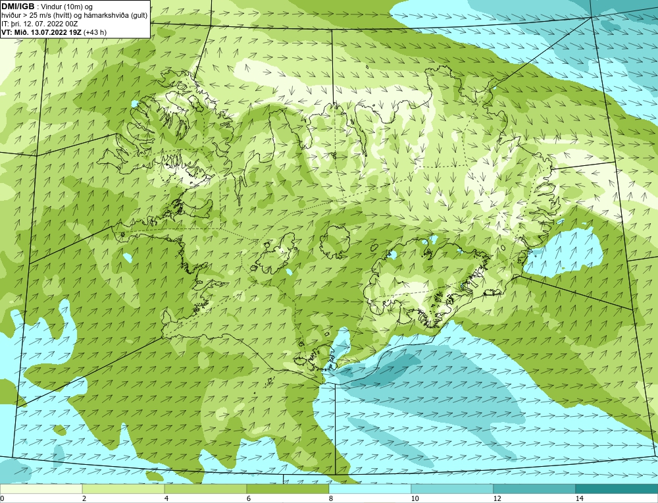This screenshot has width=658, height=503.
Task: Click the 6–8 m/s dark green legend swatch
Action: coord(288,489)
